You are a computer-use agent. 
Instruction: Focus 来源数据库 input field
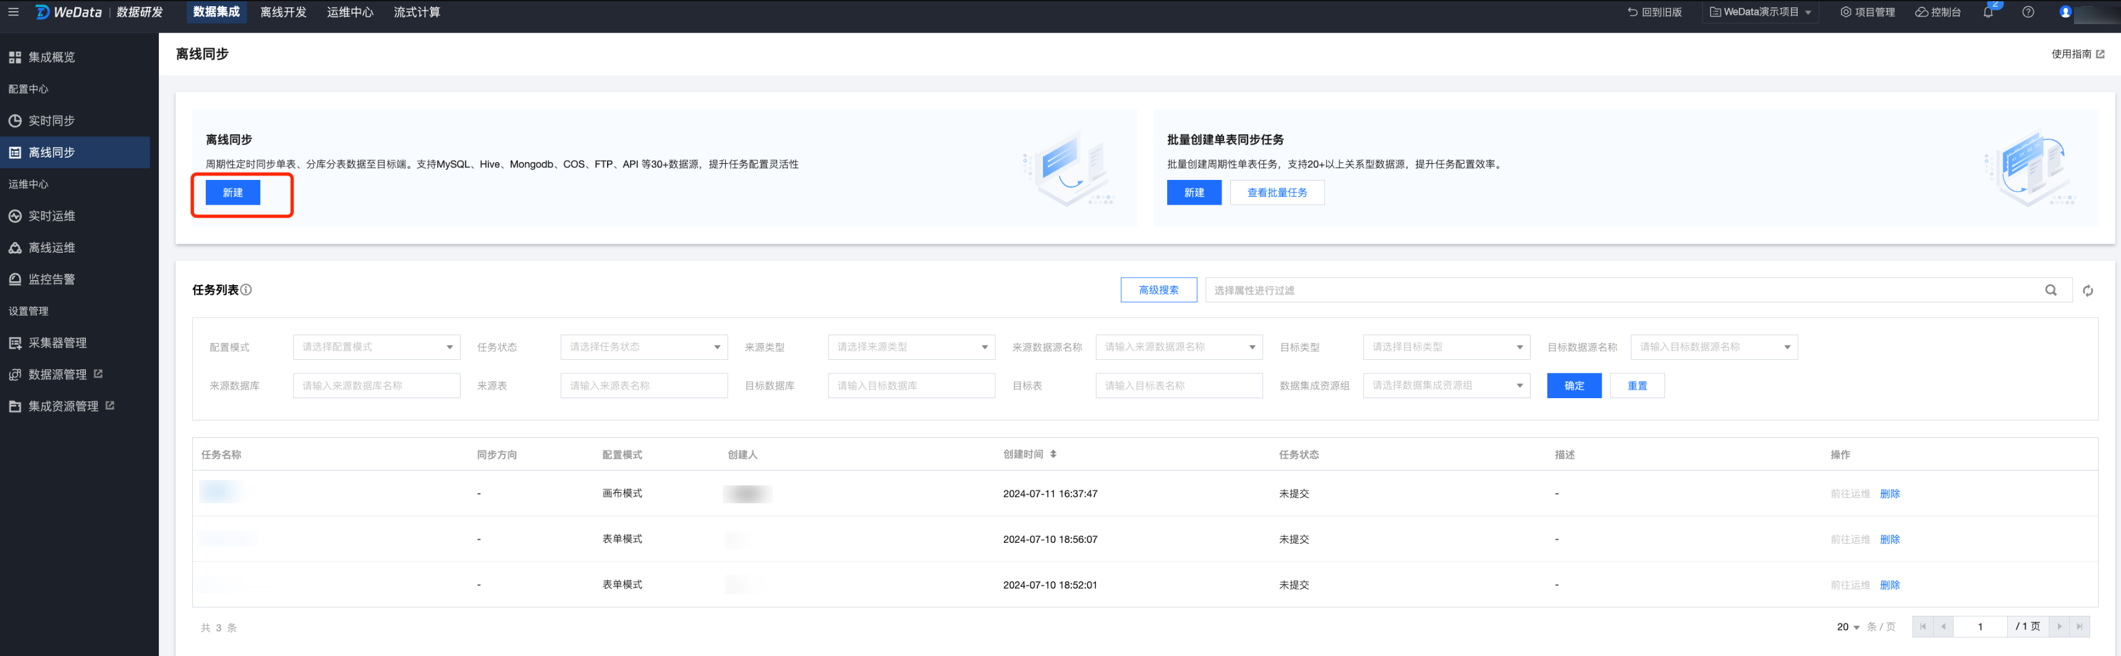pyautogui.click(x=376, y=385)
